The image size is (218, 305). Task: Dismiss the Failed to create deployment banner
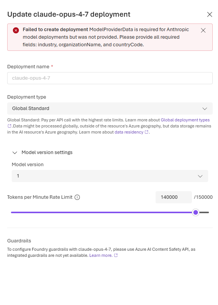[203, 30]
